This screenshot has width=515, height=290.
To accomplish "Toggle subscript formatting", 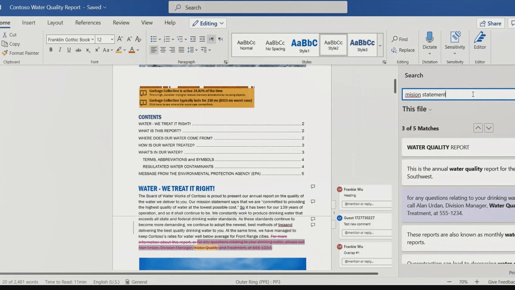I will coord(88,50).
